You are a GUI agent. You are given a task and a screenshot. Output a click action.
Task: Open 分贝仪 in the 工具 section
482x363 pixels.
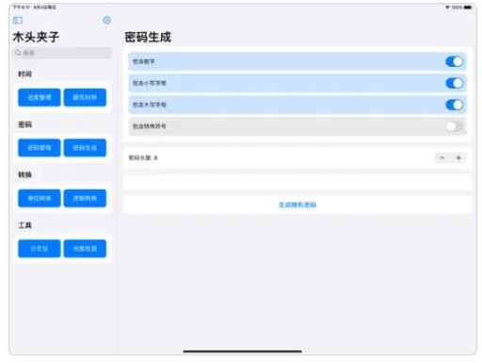click(40, 249)
